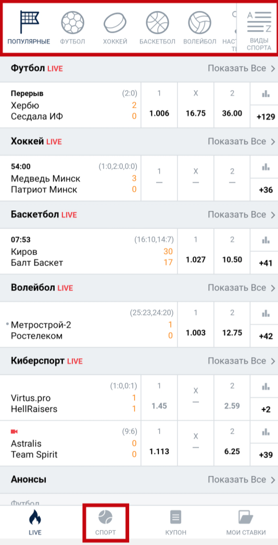Choose 2.59 odds for HellRaisers

(232, 398)
